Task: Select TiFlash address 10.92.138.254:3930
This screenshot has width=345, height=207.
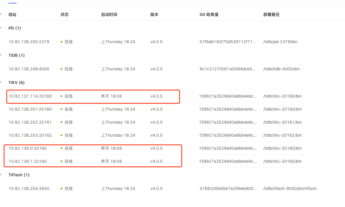Action: tap(29, 188)
